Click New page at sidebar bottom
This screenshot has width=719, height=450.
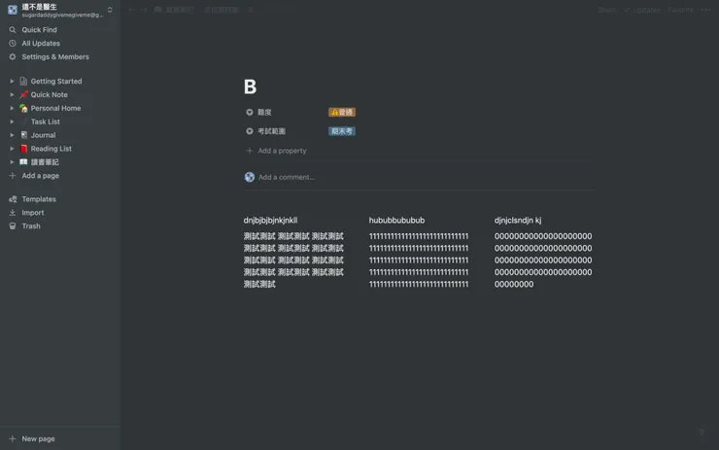pos(38,439)
